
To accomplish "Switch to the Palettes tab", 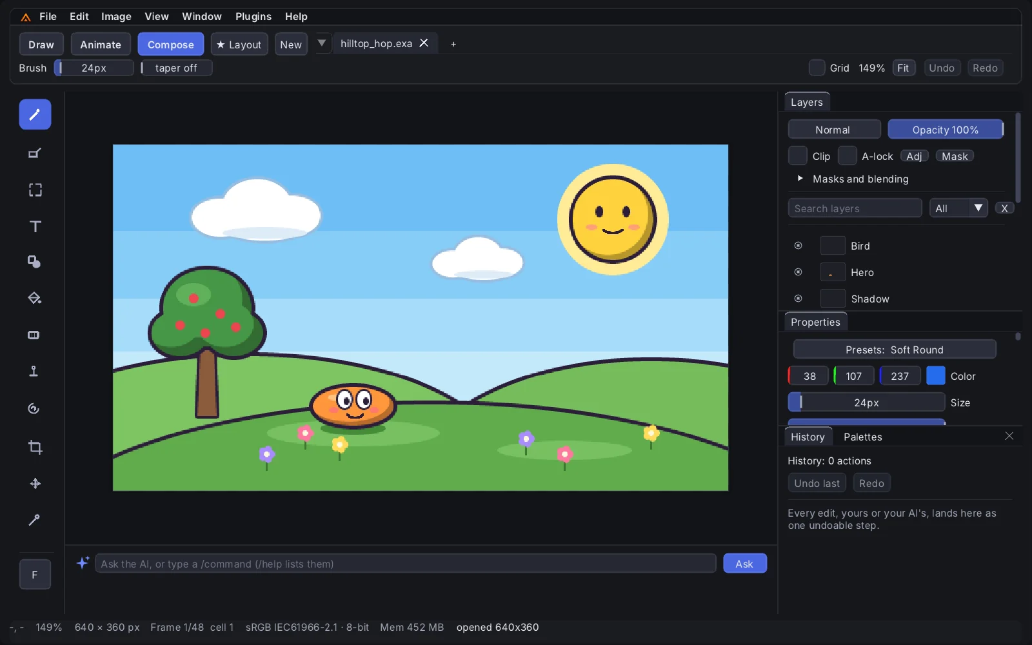I will pos(863,437).
